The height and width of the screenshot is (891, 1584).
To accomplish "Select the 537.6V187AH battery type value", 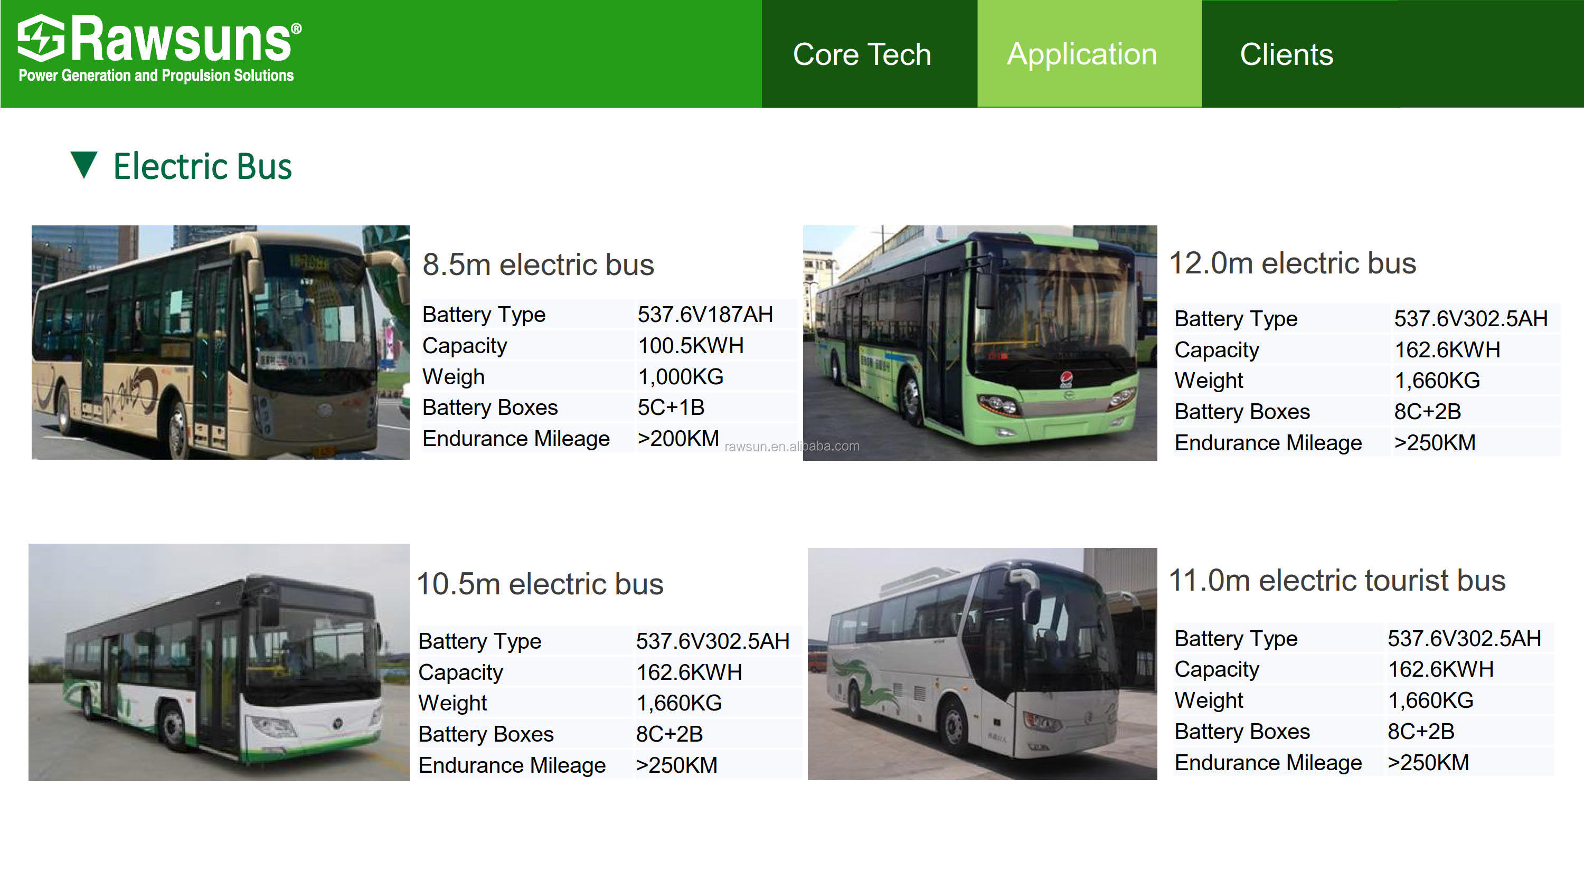I will 705,314.
